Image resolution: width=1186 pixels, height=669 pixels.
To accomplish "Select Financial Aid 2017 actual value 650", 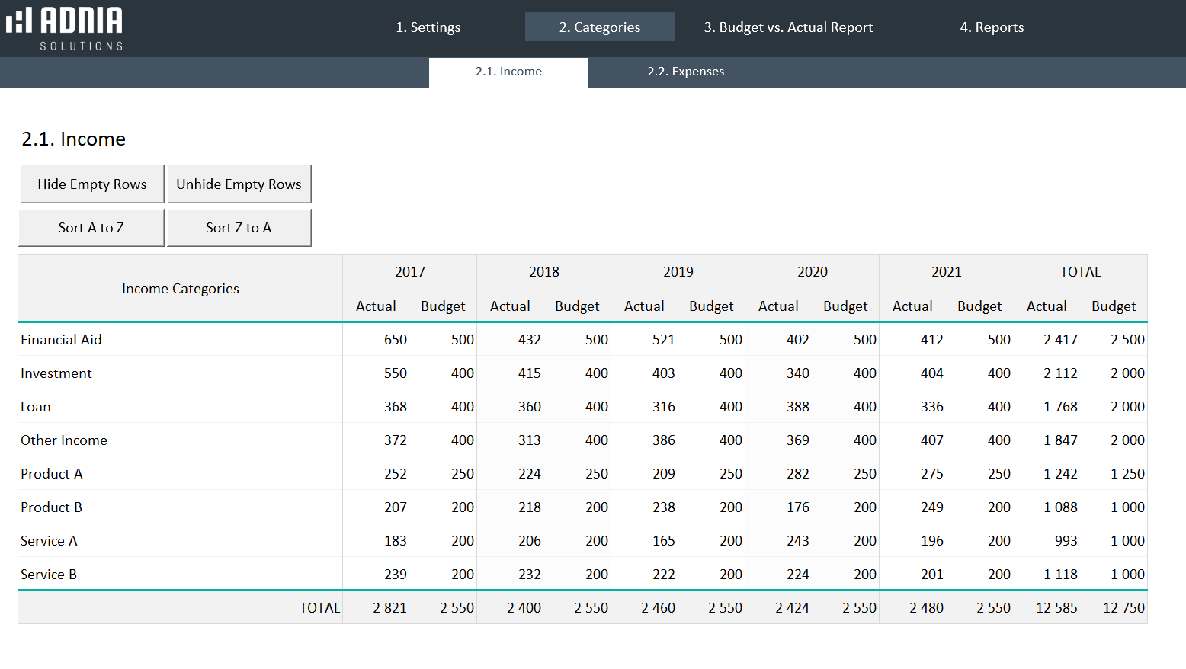I will tap(395, 340).
